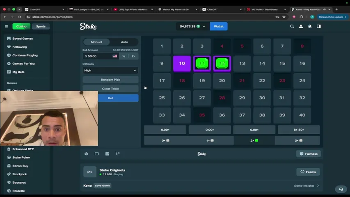
Task: Open the Wallet
Action: 219,26
